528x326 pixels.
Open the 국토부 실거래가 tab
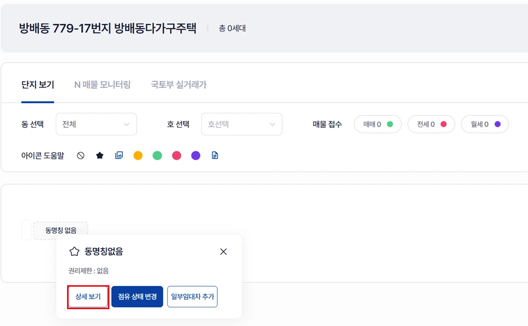(179, 85)
